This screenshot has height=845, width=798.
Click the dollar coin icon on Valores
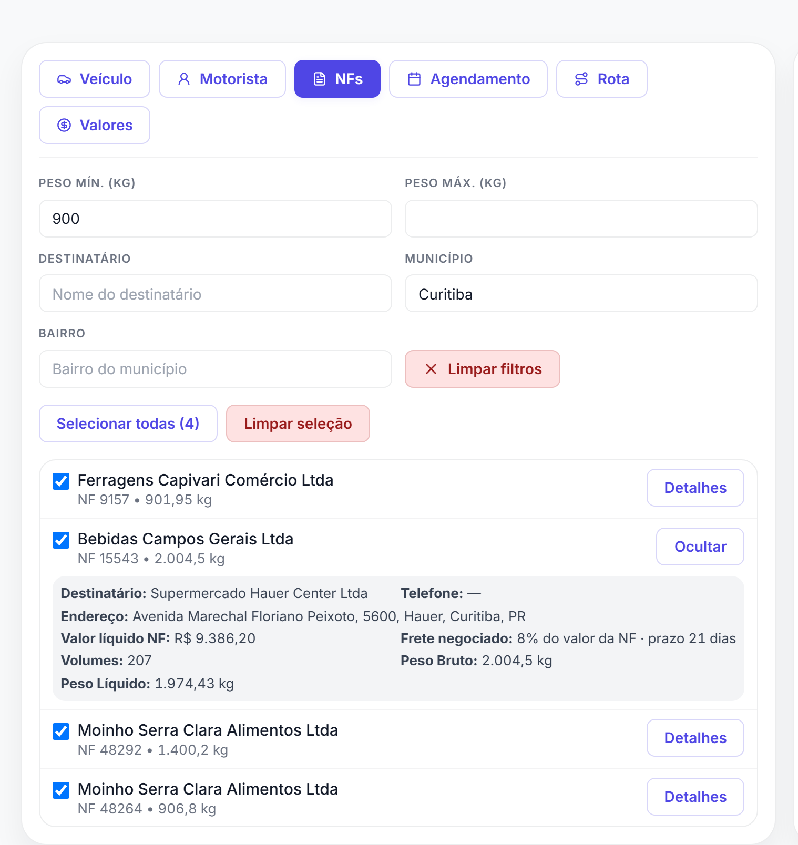tap(64, 125)
